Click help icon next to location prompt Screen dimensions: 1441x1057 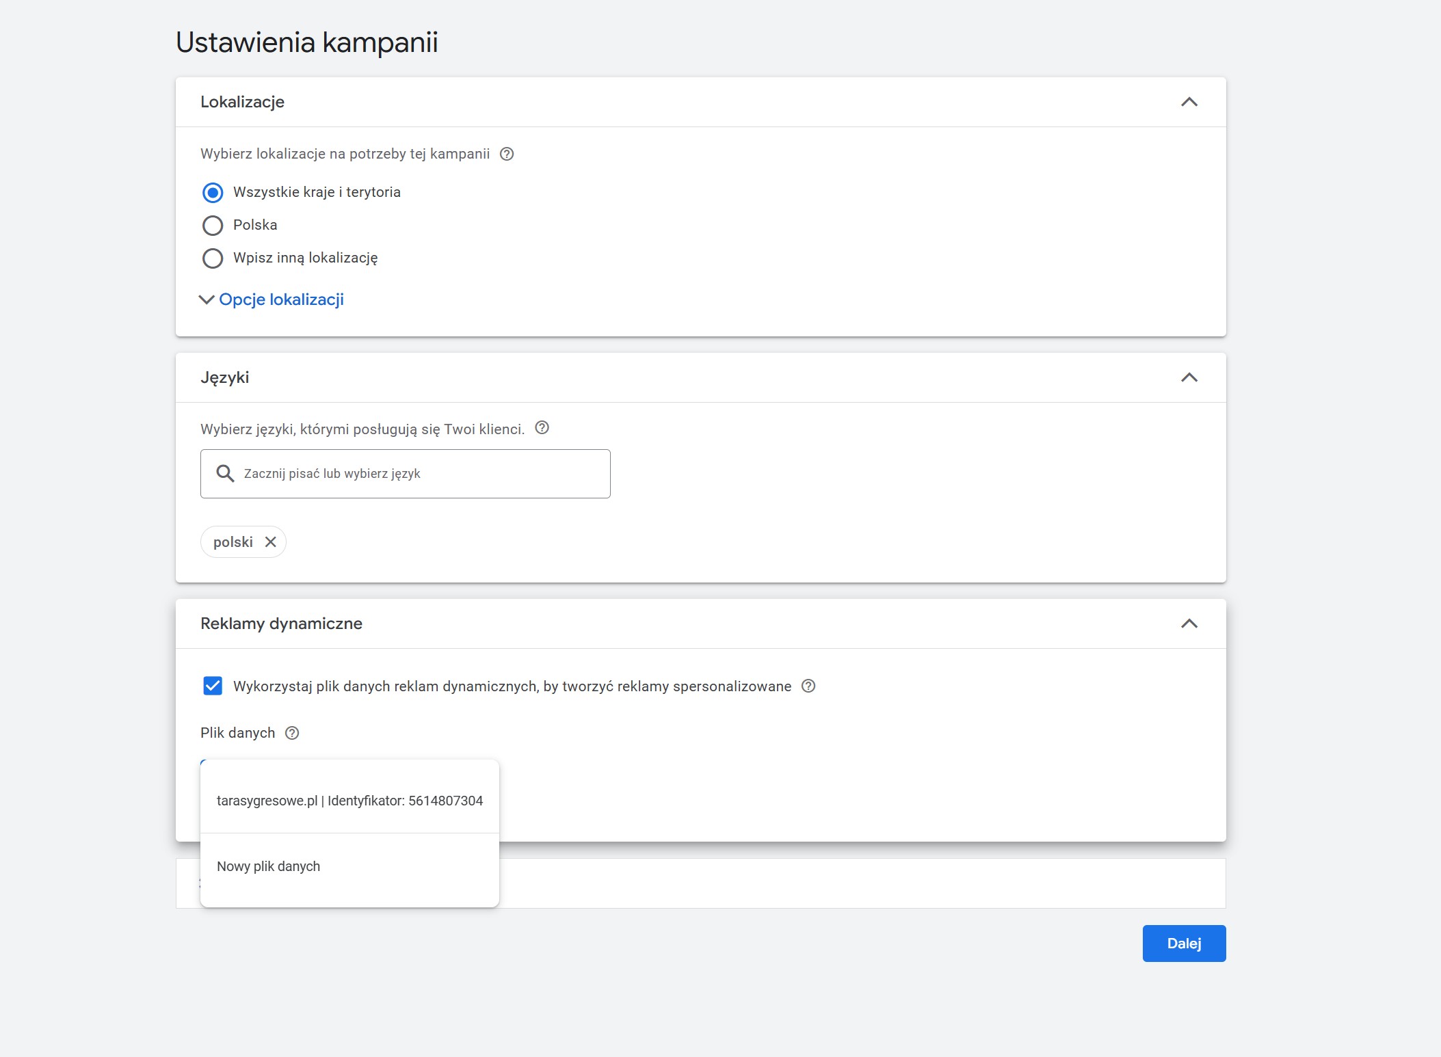point(507,154)
